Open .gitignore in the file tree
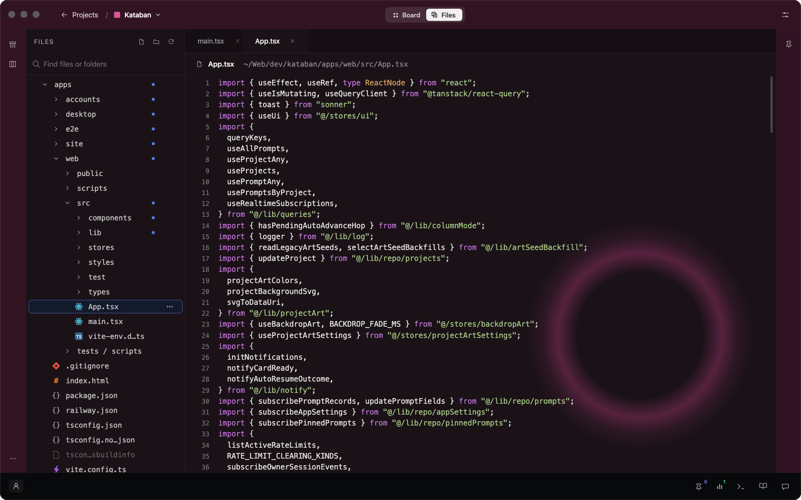The height and width of the screenshot is (500, 801). pos(105,366)
